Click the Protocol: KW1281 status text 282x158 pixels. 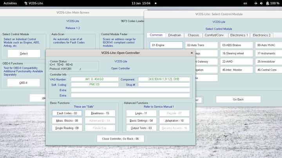tap(60, 69)
